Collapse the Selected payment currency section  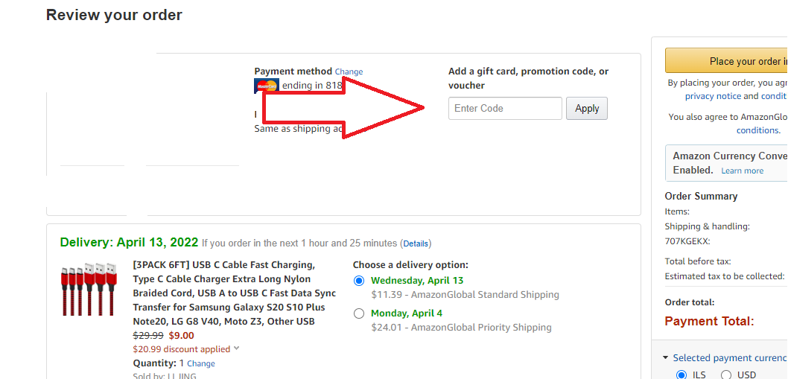666,358
